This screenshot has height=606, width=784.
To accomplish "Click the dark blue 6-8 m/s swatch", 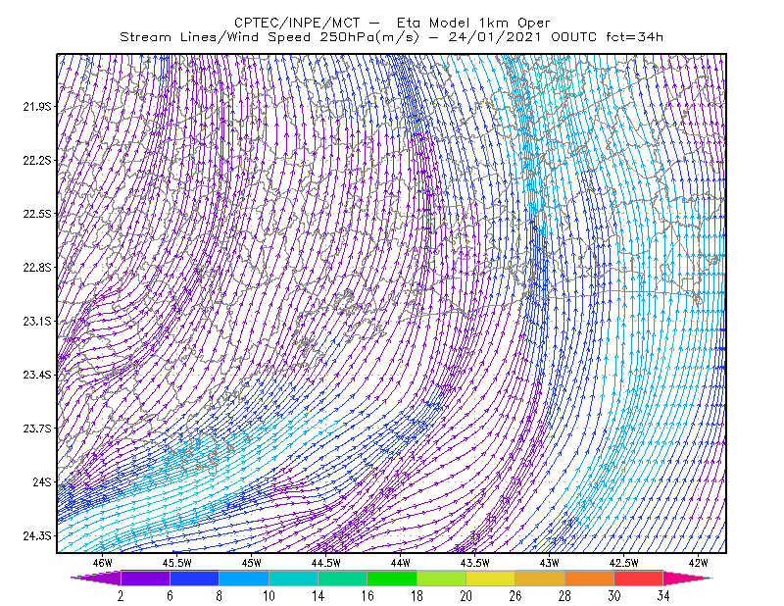I will click(194, 578).
